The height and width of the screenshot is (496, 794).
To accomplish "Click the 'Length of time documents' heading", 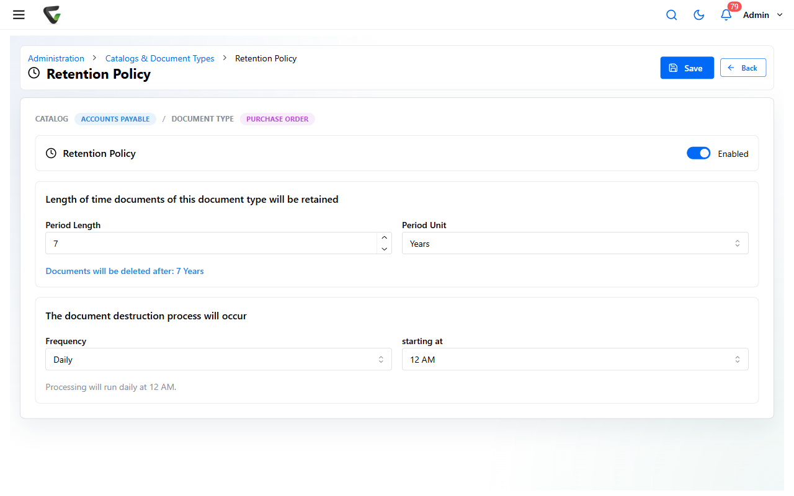I will coord(192,199).
